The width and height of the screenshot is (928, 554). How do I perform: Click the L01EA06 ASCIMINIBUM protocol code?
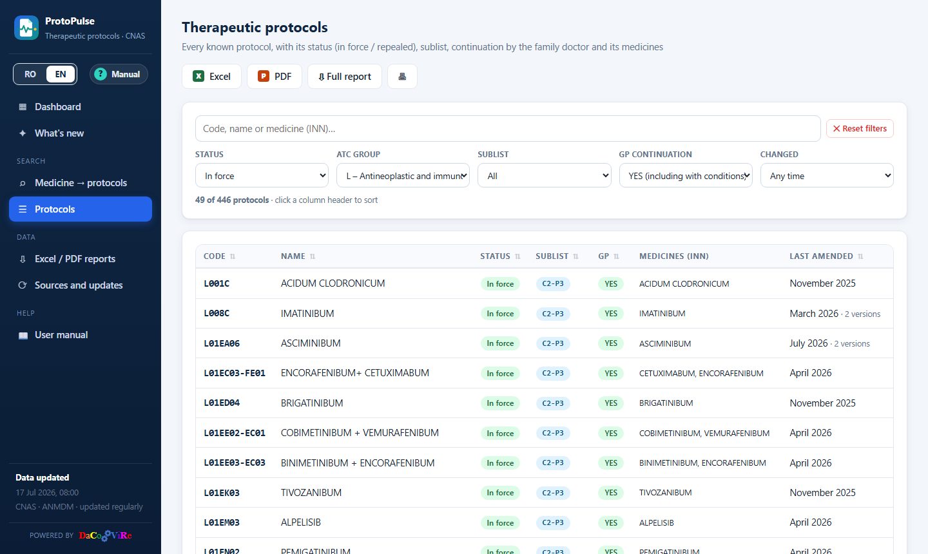222,343
